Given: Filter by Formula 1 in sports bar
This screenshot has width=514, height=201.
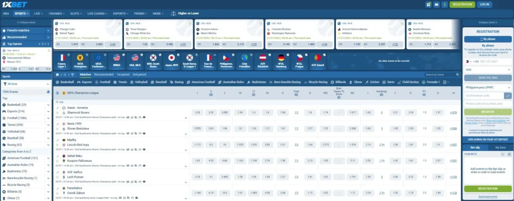Looking at the screenshot, I should [431, 82].
